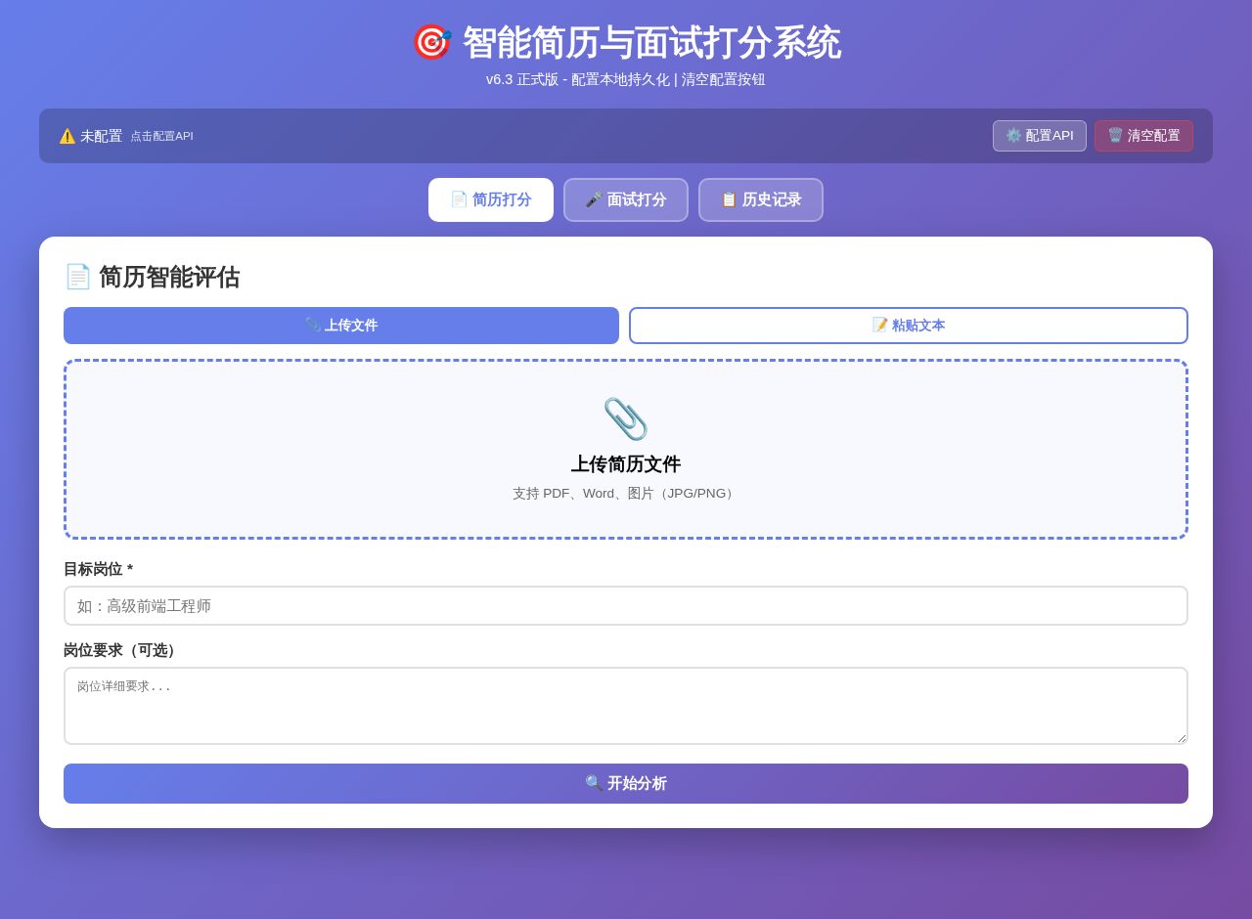Image resolution: width=1252 pixels, height=919 pixels.
Task: Click the 配置API button
Action: (x=1040, y=135)
